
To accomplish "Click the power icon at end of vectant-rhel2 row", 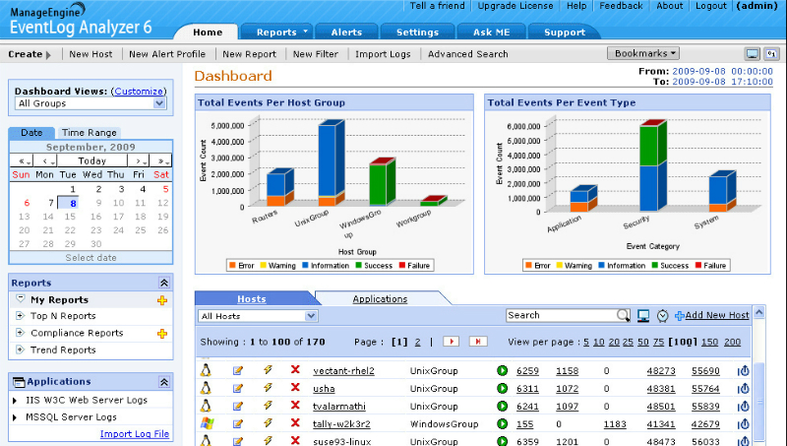I will 743,371.
